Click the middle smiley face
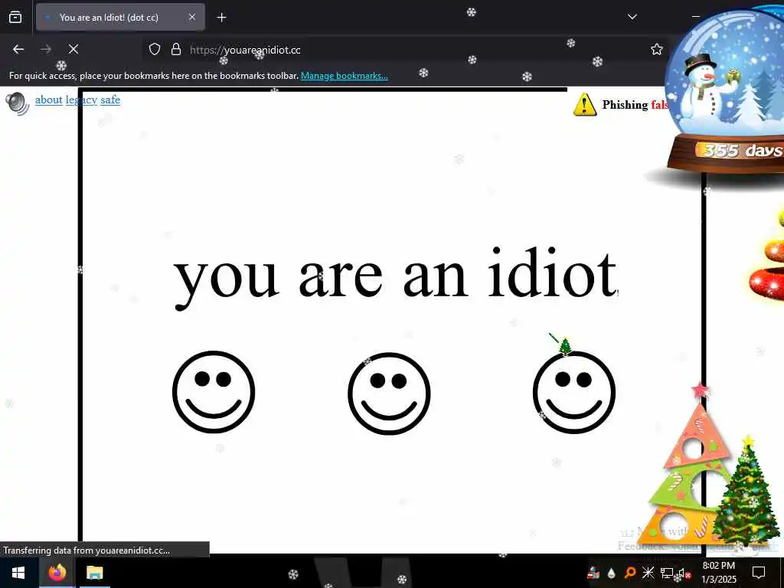784x588 pixels. point(389,394)
